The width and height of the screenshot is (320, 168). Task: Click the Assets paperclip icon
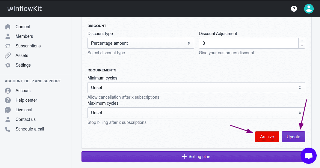pos(8,55)
